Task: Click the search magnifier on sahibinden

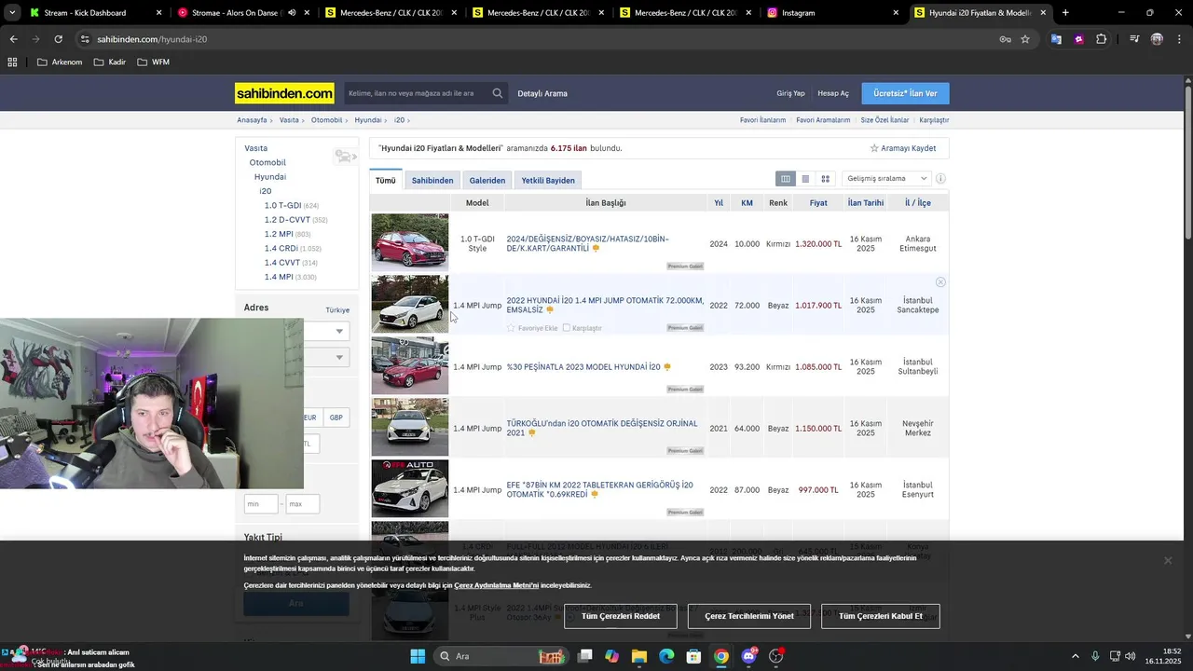Action: point(498,93)
